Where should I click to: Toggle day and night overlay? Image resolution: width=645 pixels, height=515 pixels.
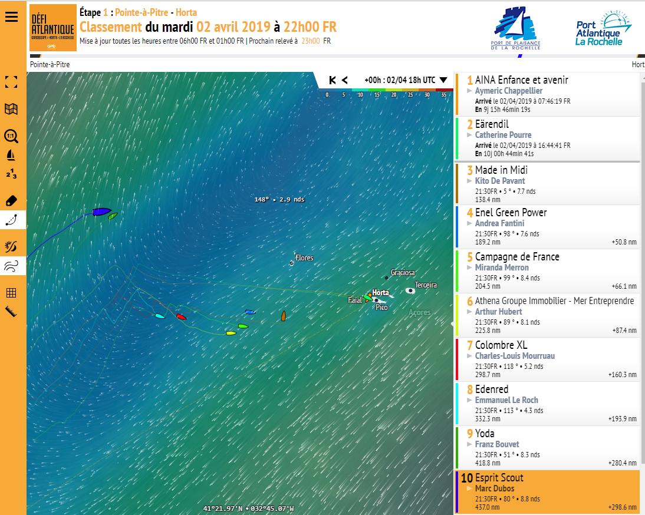point(11,246)
